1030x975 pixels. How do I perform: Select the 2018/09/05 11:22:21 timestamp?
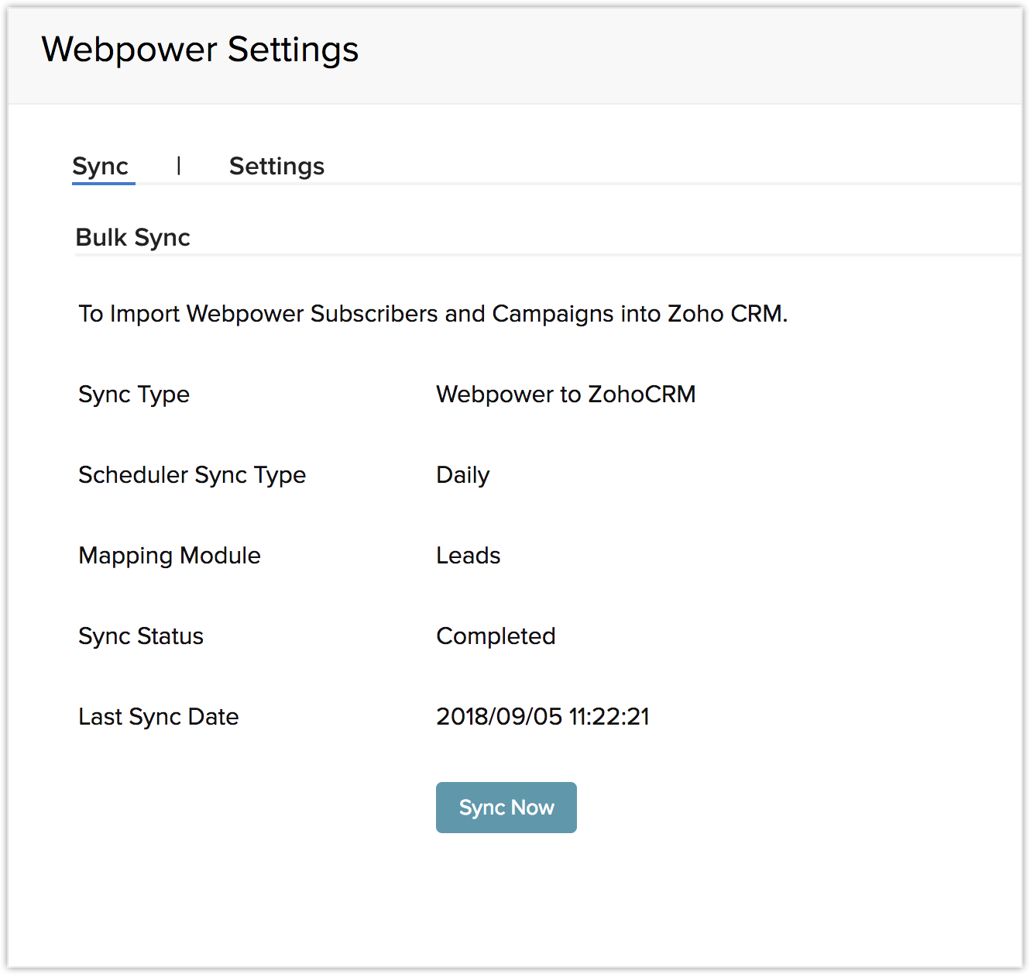point(542,717)
